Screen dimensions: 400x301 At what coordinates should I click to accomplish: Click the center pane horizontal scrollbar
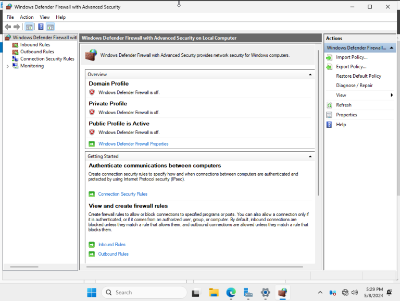[x=195, y=267]
